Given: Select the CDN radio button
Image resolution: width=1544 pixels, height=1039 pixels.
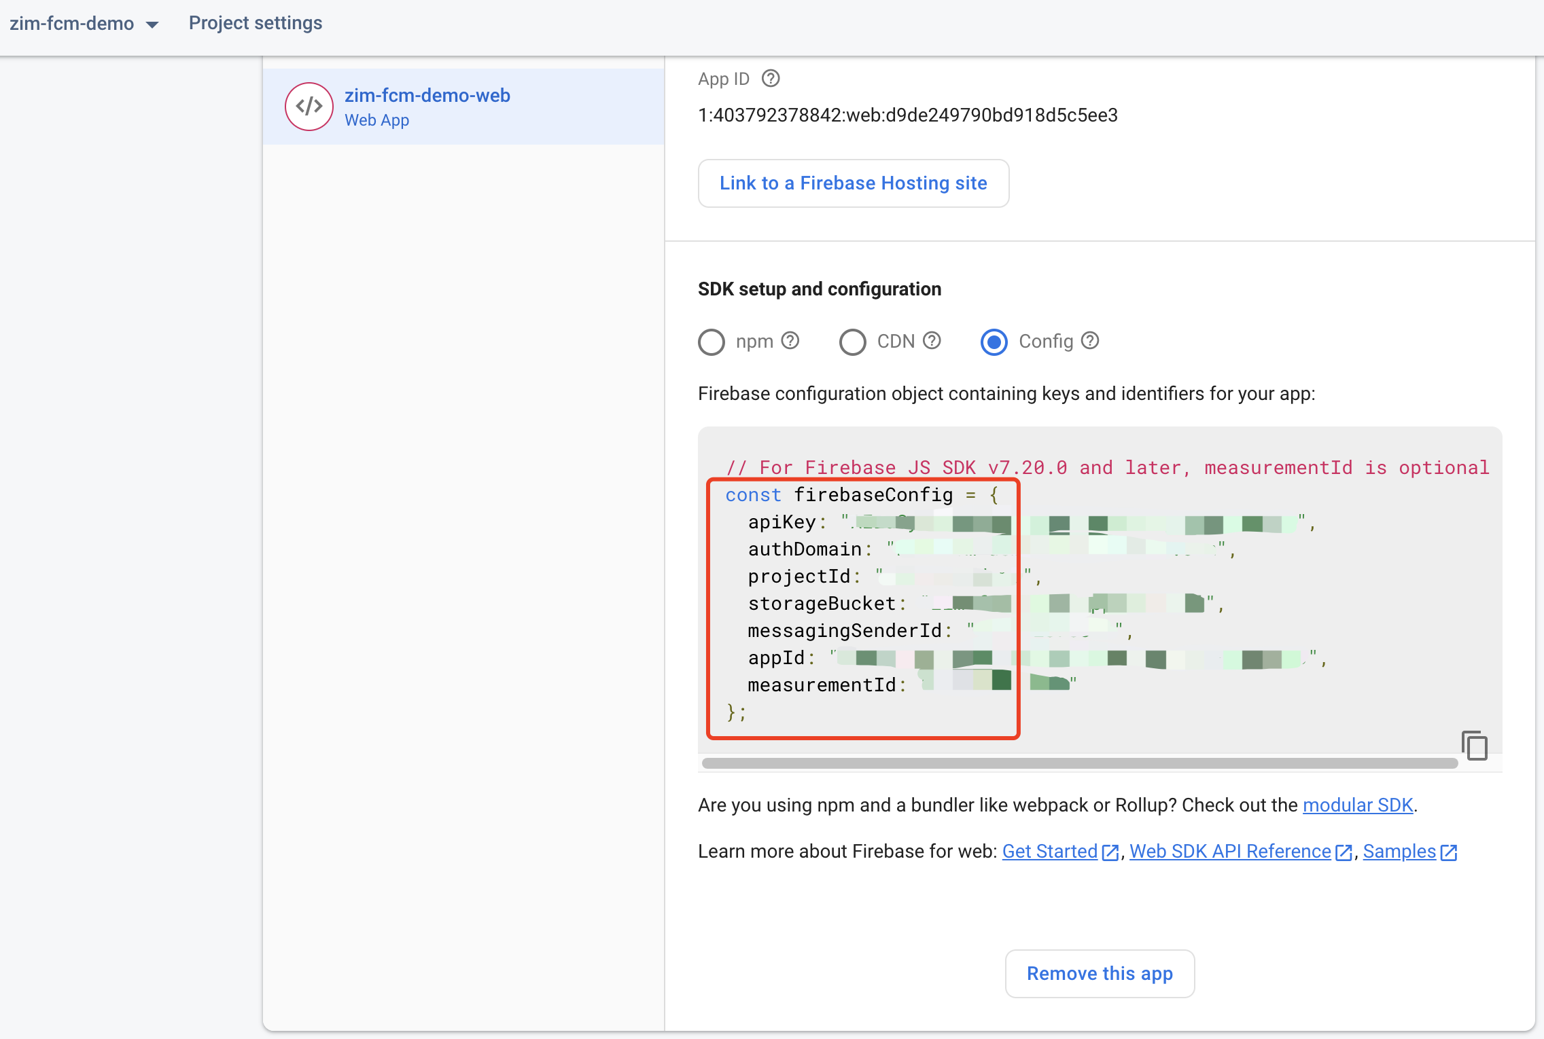Looking at the screenshot, I should click(x=853, y=342).
